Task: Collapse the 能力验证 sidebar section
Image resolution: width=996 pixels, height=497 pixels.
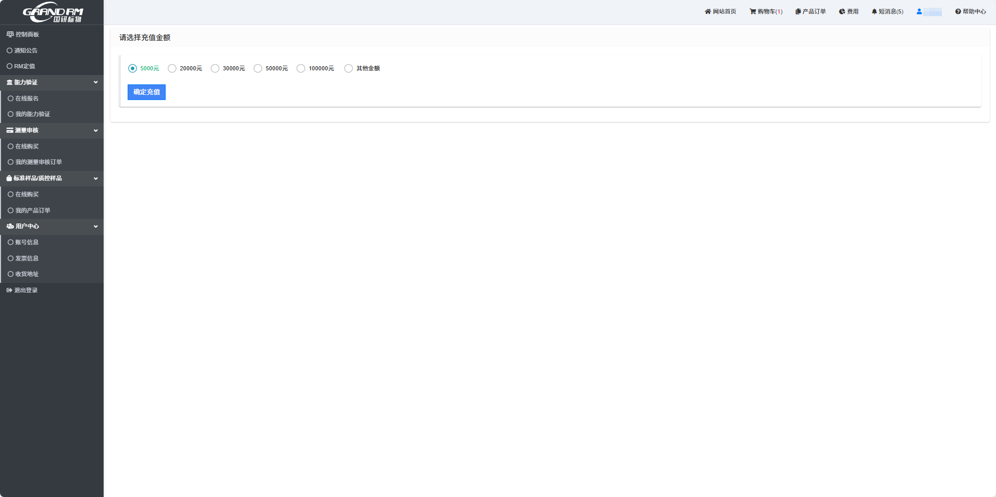Action: click(96, 82)
